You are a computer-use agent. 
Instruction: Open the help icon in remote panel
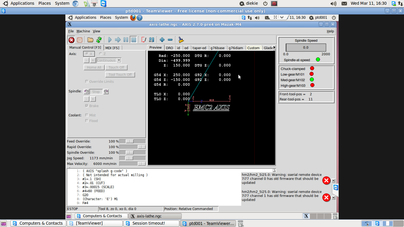tap(140, 17)
